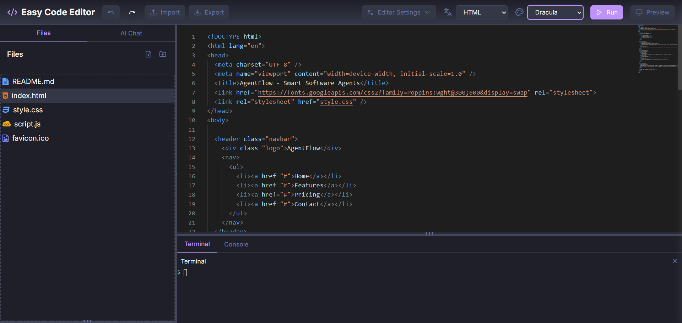Open favicon.ico in file list
The image size is (682, 323).
tap(87, 138)
